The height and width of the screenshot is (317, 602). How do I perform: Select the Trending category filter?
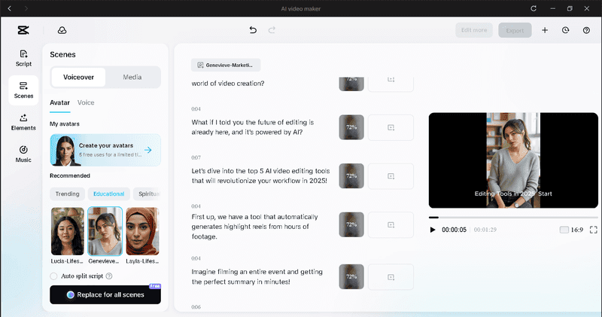67,194
